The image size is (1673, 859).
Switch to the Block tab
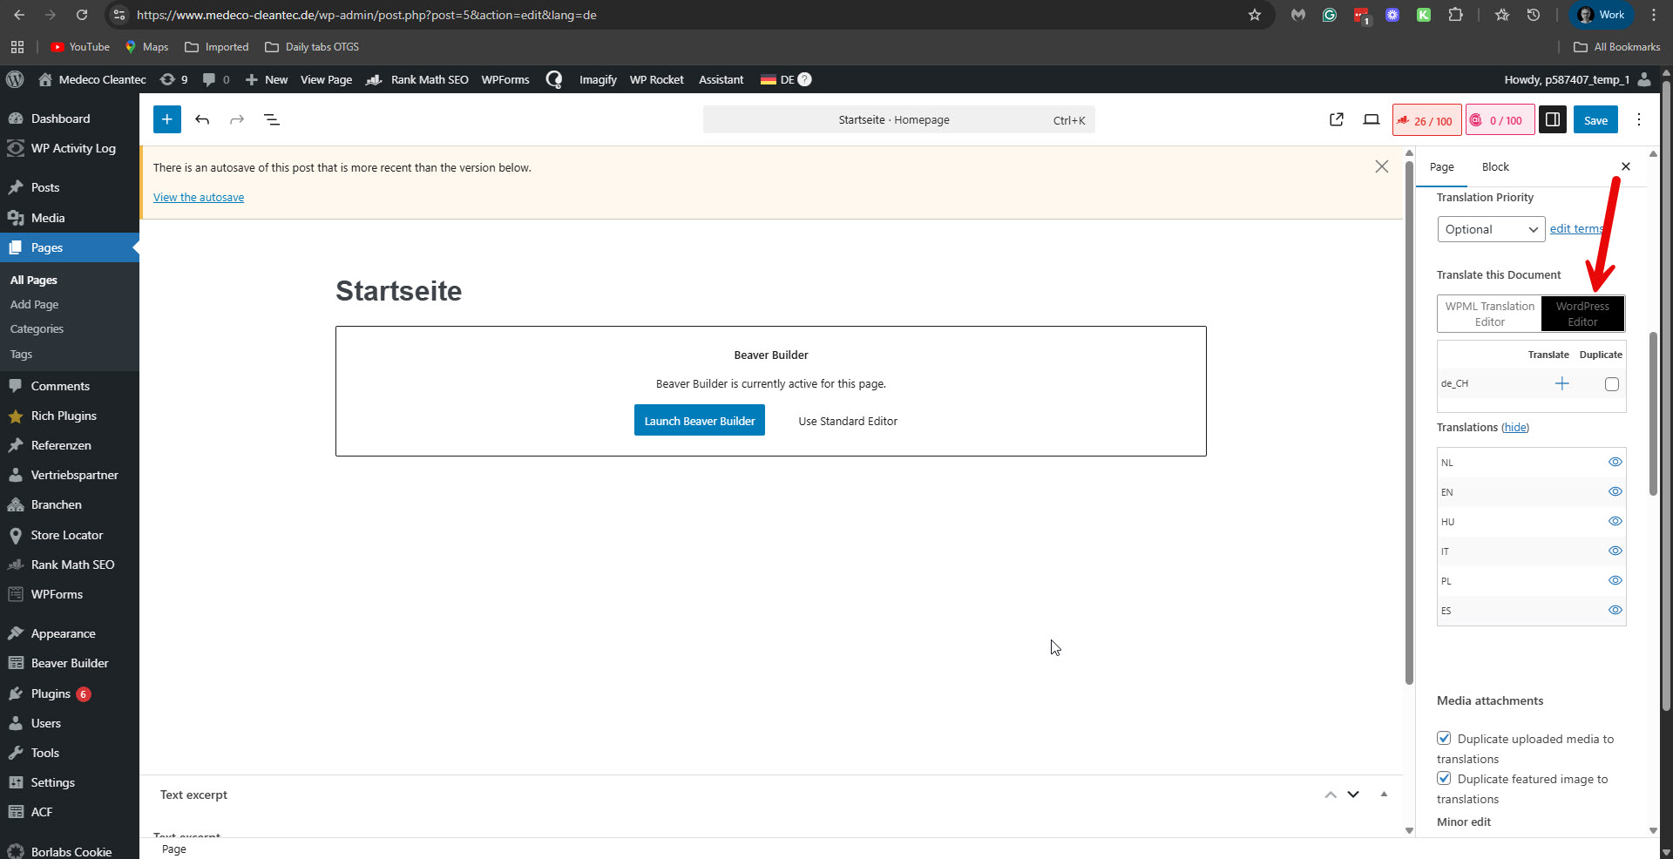(x=1495, y=167)
